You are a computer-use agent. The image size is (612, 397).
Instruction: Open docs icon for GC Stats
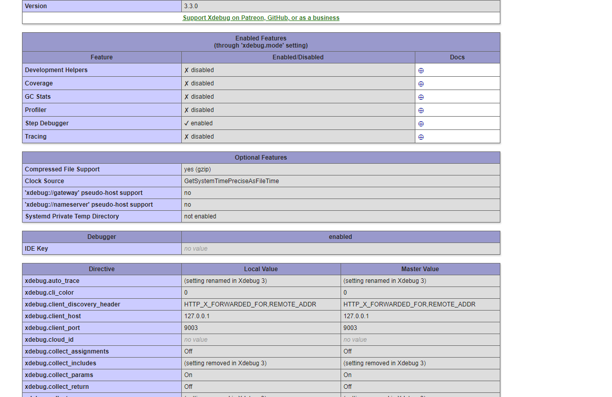click(421, 97)
